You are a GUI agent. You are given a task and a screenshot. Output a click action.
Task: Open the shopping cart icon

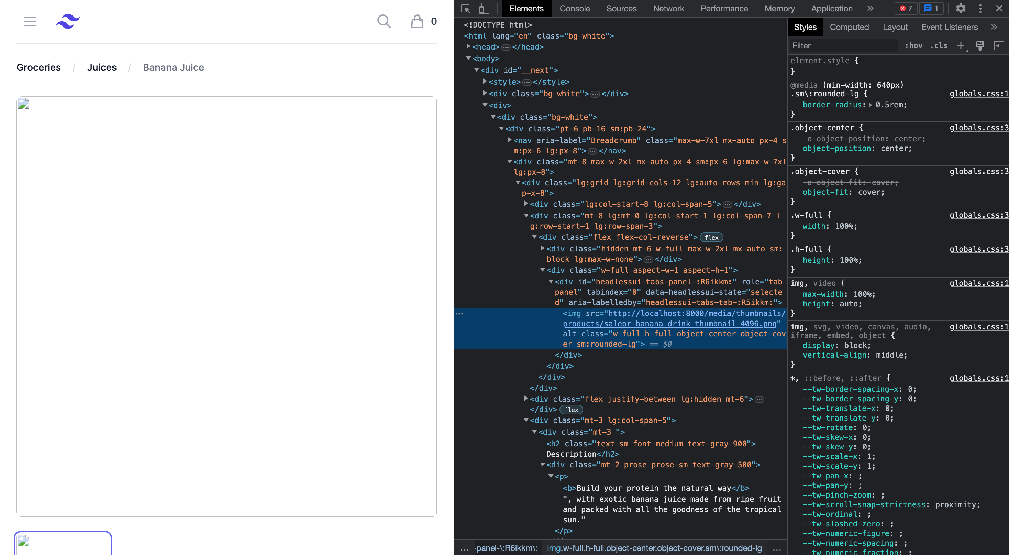[x=416, y=22]
